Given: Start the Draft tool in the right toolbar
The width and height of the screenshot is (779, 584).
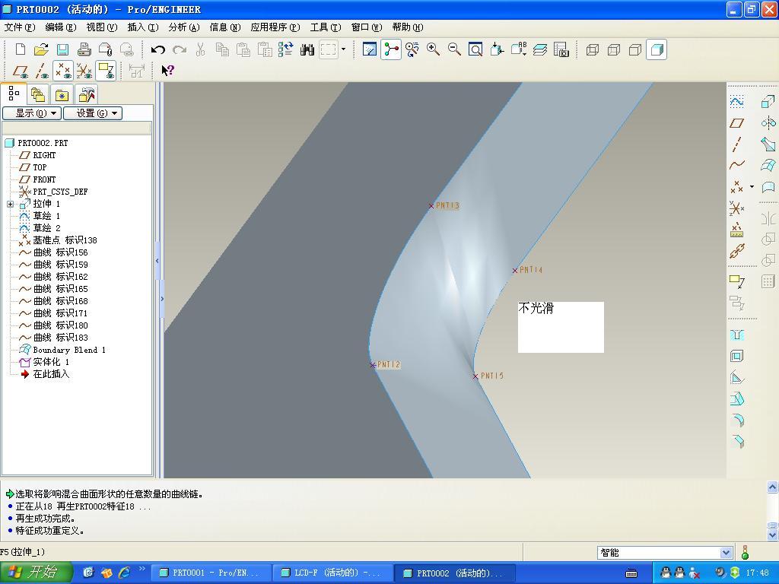Looking at the screenshot, I should click(x=737, y=398).
